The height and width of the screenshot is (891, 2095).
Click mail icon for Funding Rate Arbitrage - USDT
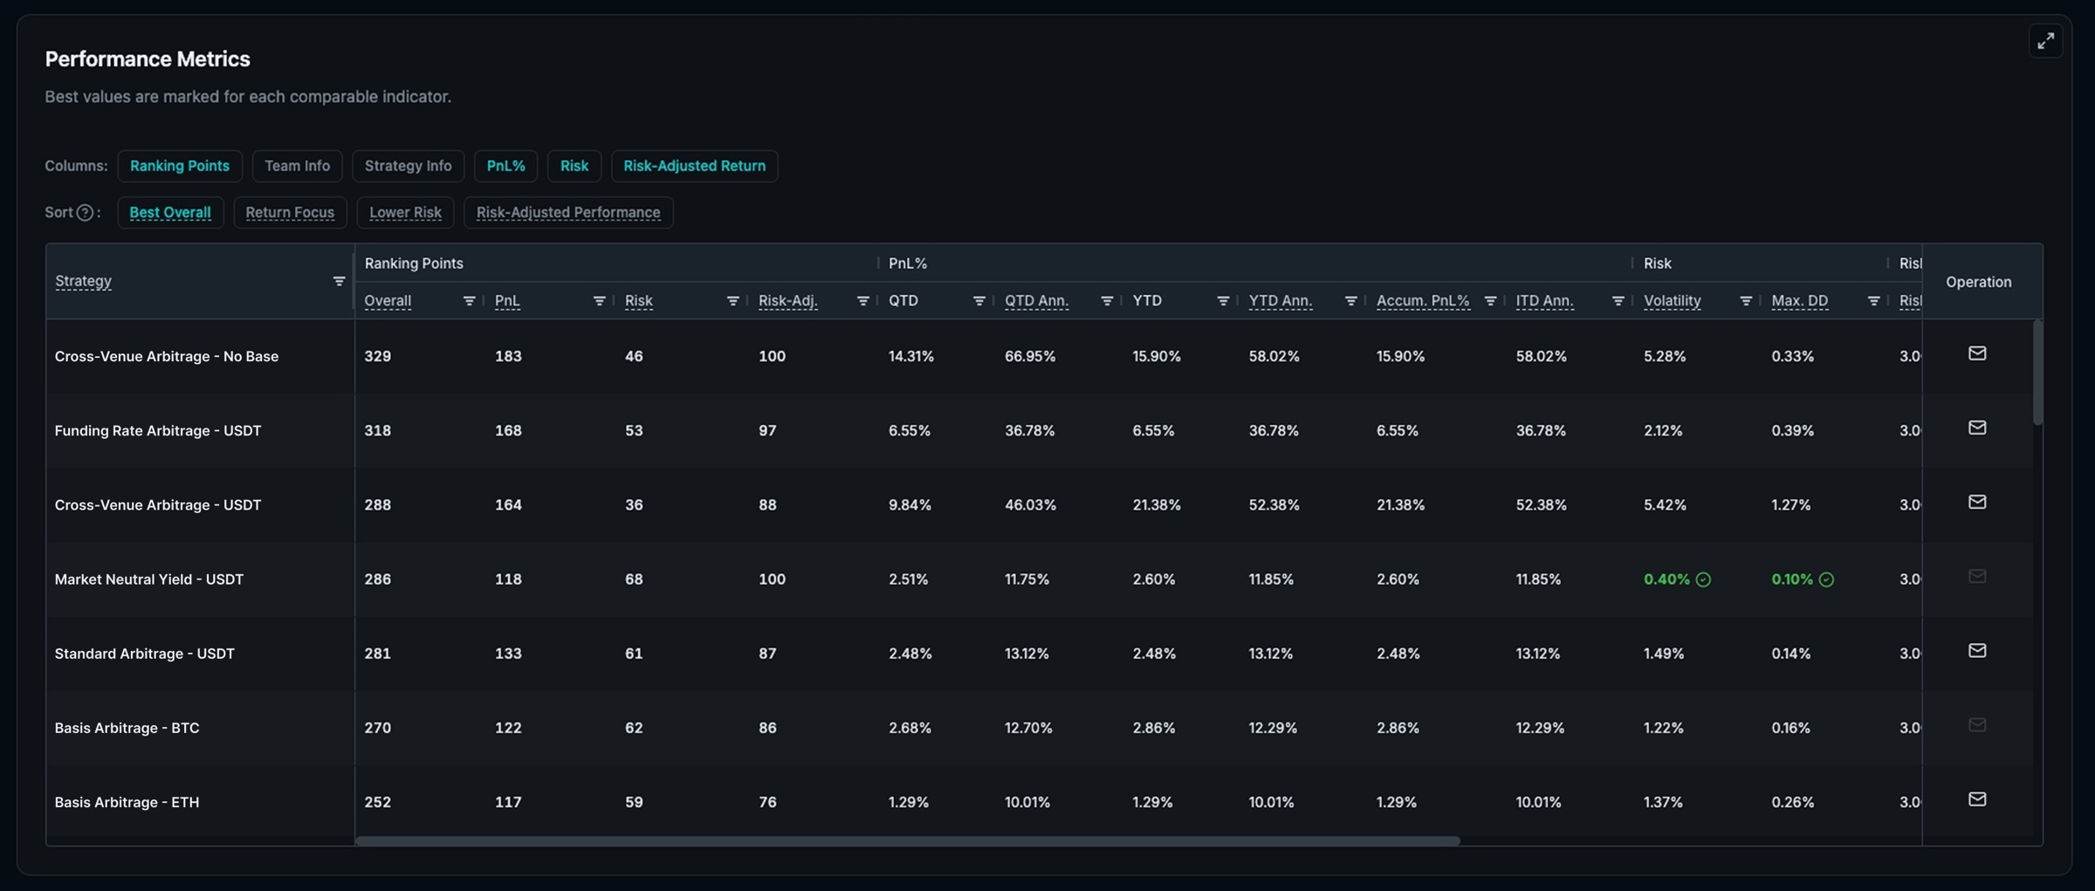[x=1977, y=428]
